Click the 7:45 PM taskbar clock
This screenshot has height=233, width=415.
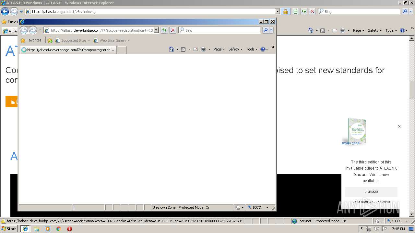coord(398,229)
